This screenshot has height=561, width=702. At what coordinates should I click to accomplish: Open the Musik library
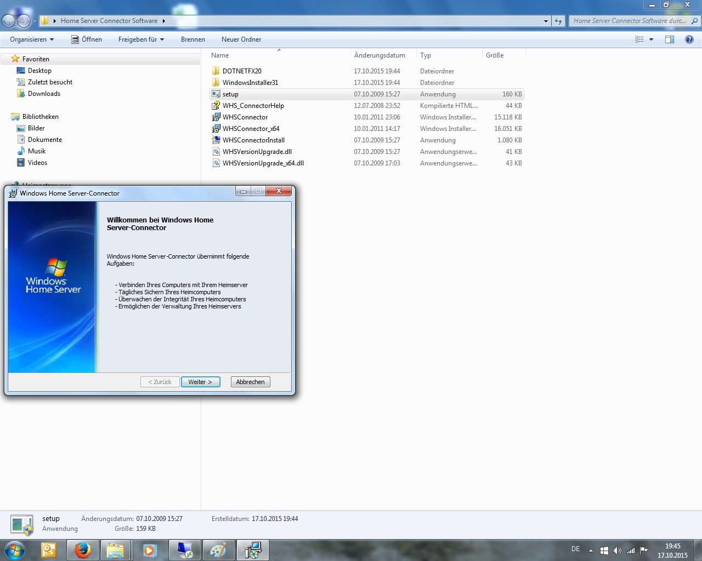pyautogui.click(x=37, y=151)
